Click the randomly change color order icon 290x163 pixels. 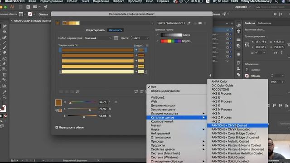click(x=136, y=91)
